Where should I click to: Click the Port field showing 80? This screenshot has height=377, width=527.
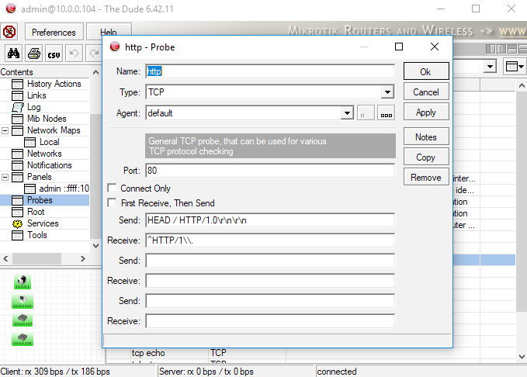270,171
